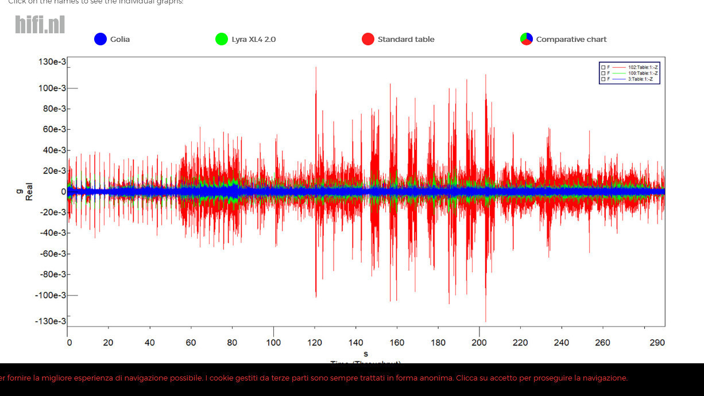Click the blue Golia circle icon
Viewport: 704px width, 396px height.
100,39
